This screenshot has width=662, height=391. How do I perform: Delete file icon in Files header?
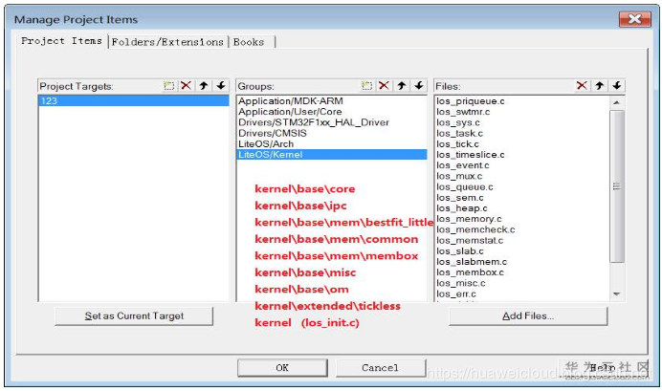(x=582, y=86)
